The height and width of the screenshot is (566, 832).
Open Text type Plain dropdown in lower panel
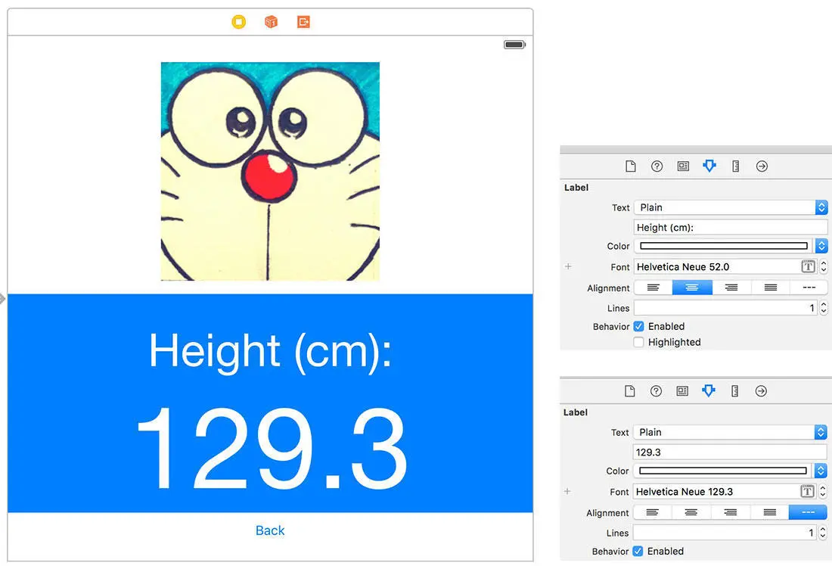(730, 432)
